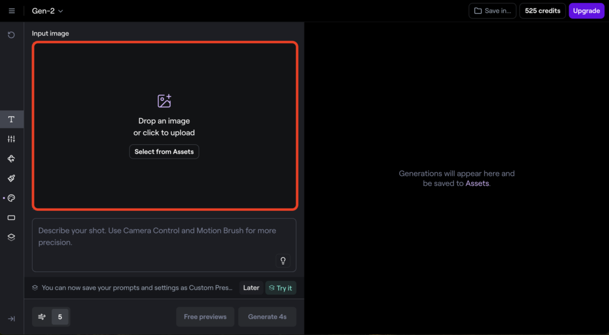Click the reset/undo arrow icon
The height and width of the screenshot is (335, 609).
[11, 35]
